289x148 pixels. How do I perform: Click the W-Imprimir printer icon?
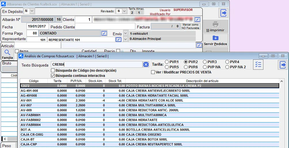click(215, 25)
